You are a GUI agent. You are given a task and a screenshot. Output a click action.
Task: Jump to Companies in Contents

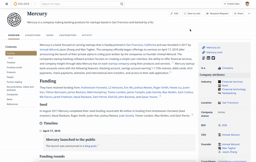pos(12,94)
